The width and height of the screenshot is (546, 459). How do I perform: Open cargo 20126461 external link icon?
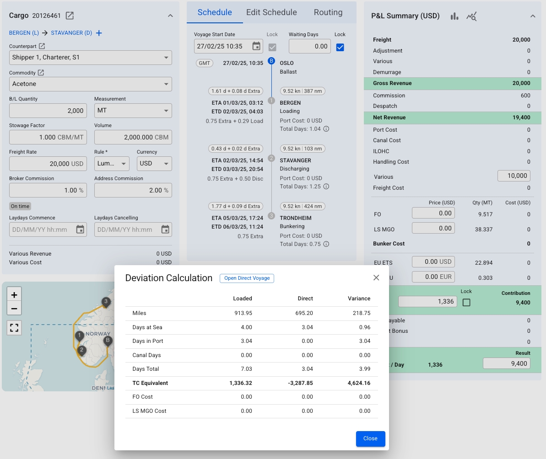[70, 16]
